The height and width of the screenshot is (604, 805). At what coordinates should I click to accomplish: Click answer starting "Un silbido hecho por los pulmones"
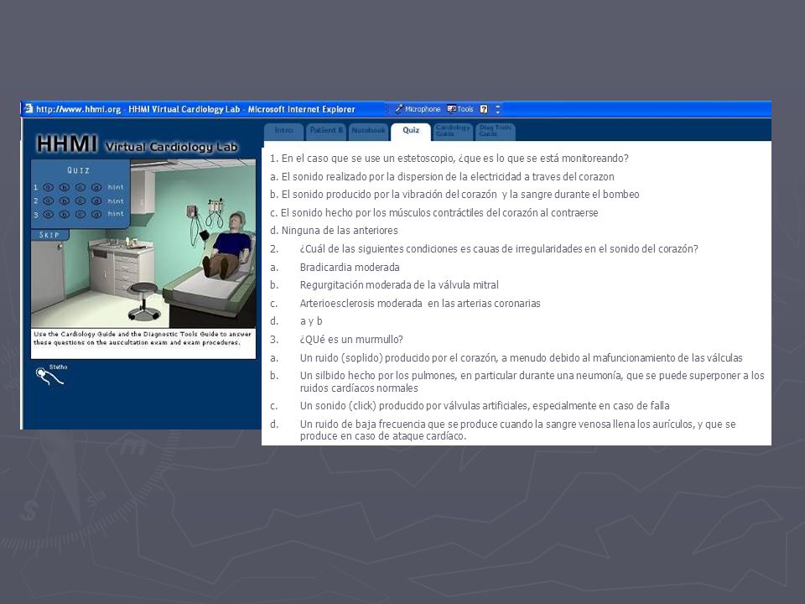(x=532, y=382)
